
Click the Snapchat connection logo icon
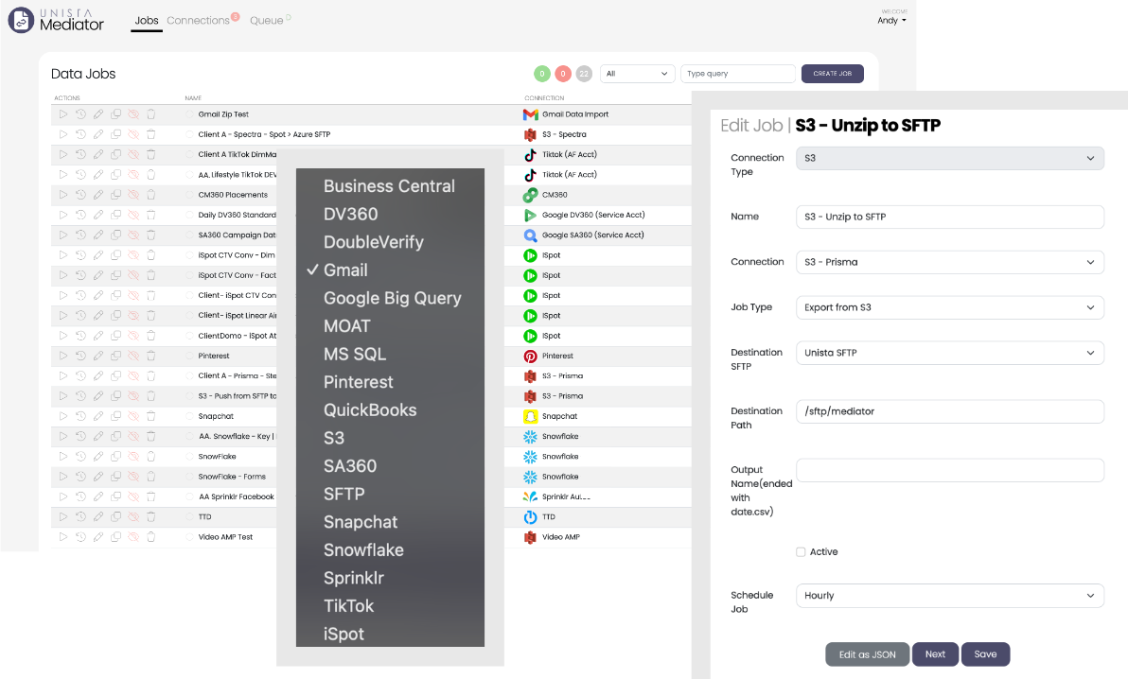coord(530,416)
